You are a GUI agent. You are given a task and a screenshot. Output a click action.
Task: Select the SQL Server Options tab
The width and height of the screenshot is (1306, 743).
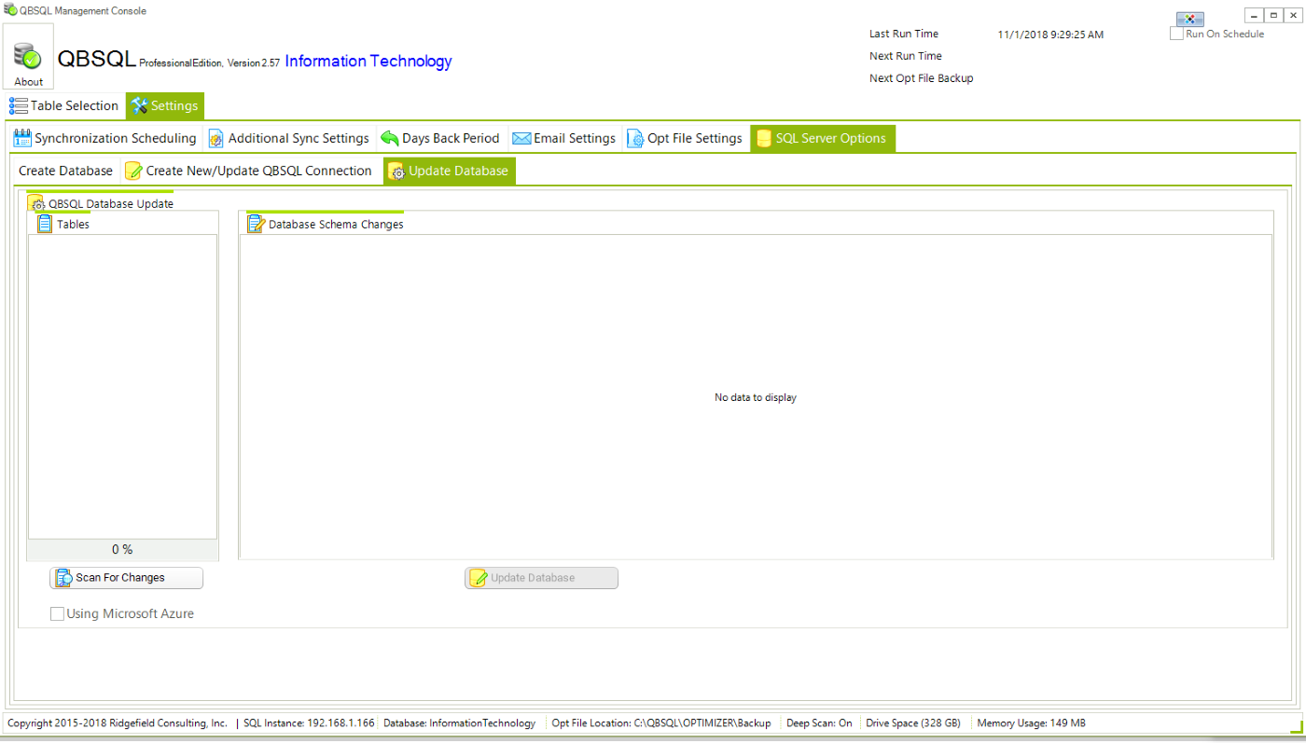823,139
